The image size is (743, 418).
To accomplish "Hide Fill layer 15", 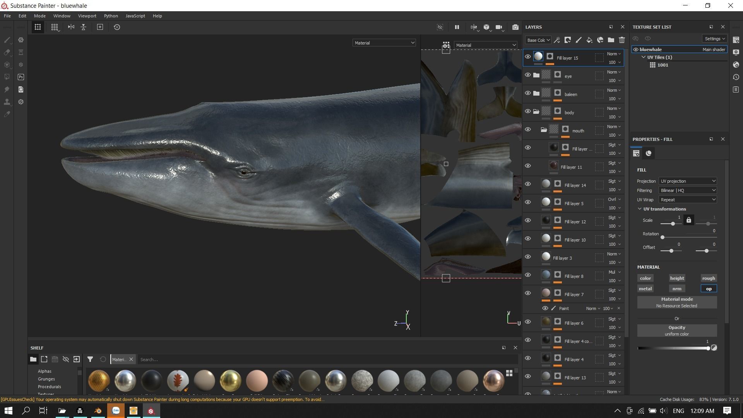I will (527, 57).
